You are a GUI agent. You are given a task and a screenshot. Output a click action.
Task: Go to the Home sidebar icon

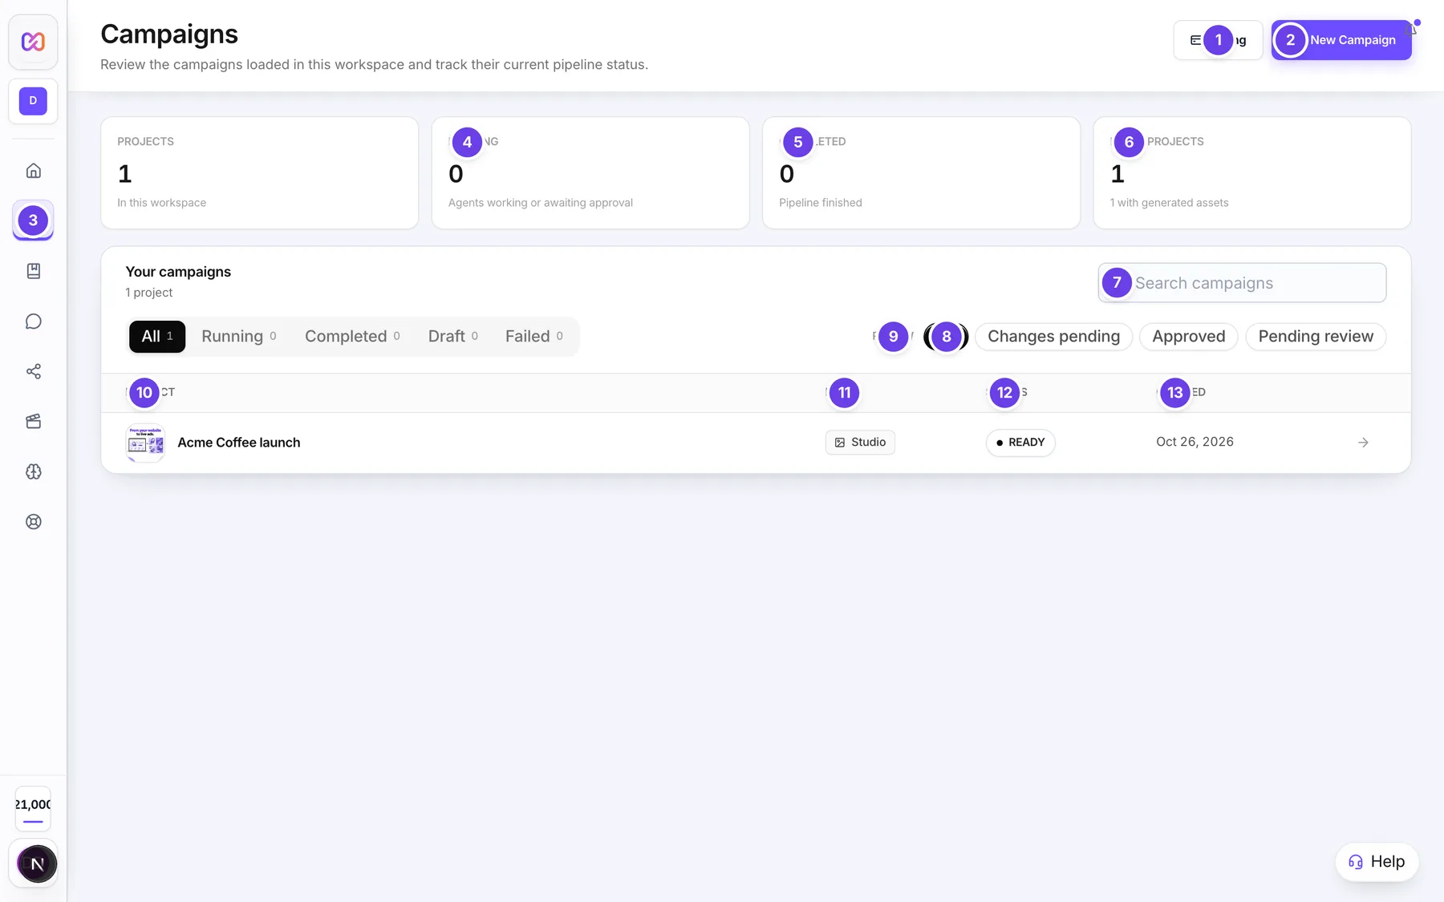(x=33, y=171)
